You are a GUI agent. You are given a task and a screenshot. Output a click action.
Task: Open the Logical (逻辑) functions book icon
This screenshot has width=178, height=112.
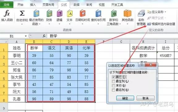59,13
